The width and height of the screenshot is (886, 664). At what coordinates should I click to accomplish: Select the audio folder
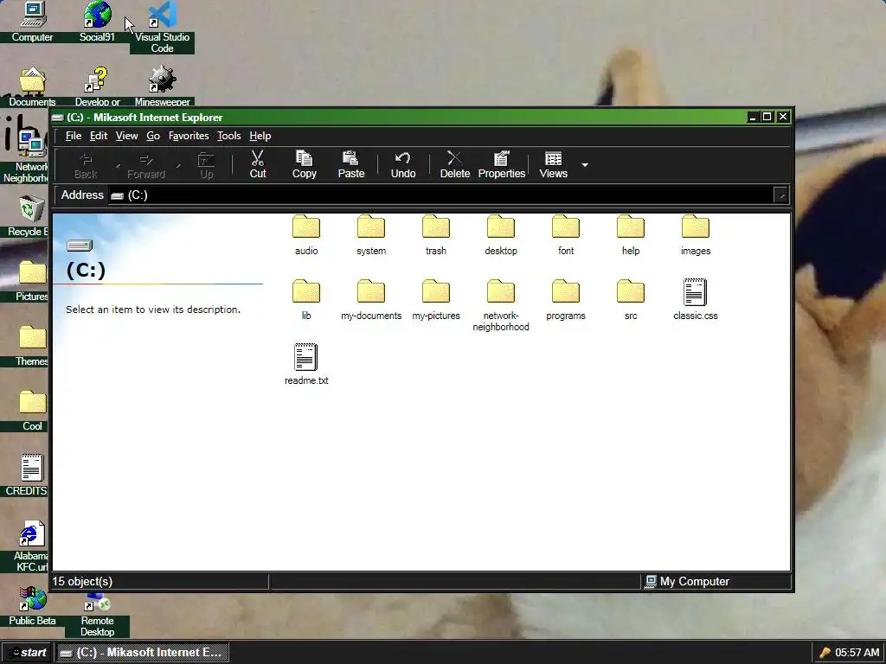coord(306,235)
